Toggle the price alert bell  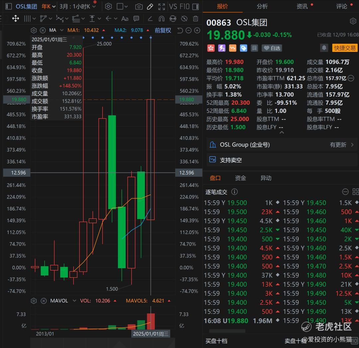pyautogui.click(x=324, y=48)
